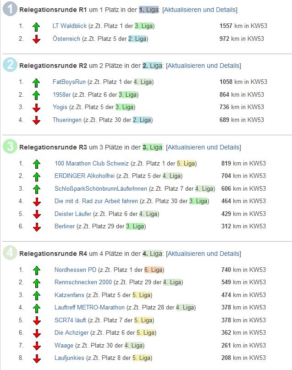
Task: Open Aktualisieren und Details for Relegationsrunde R2
Action: (203, 66)
